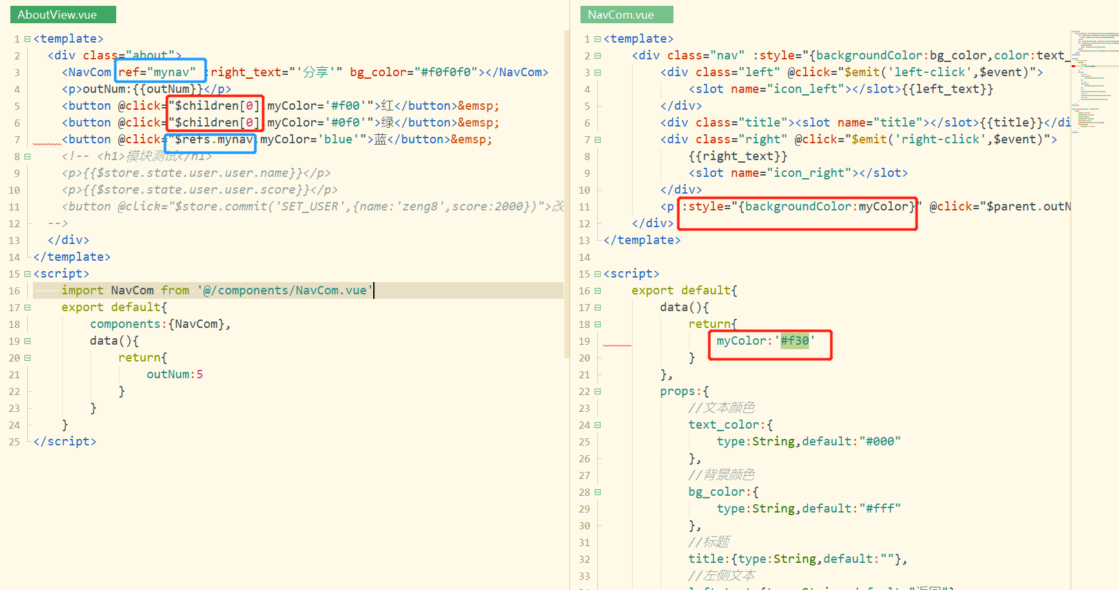This screenshot has width=1119, height=590.
Task: Click bg_color default "#fff" line
Action: (808, 509)
